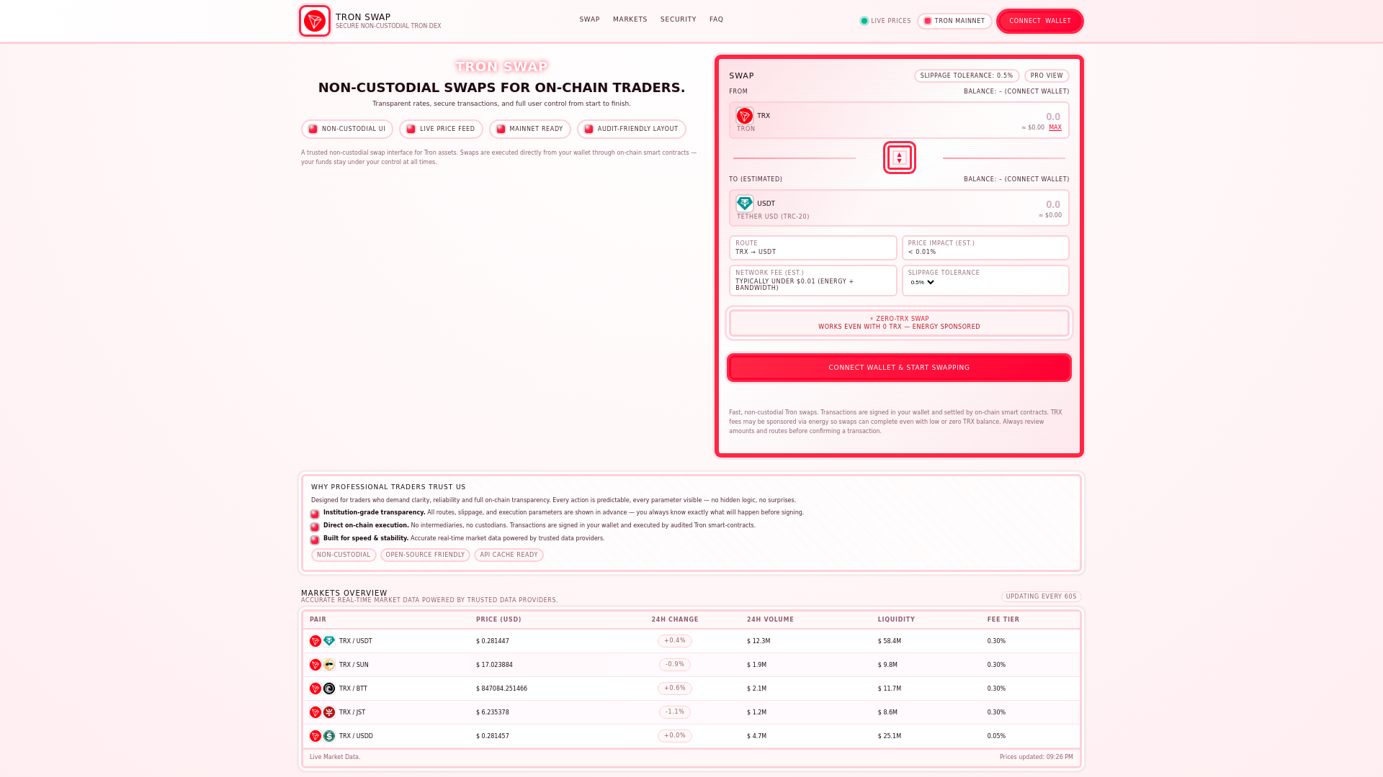
Task: Click the API Cache Ready tag pill
Action: [509, 555]
